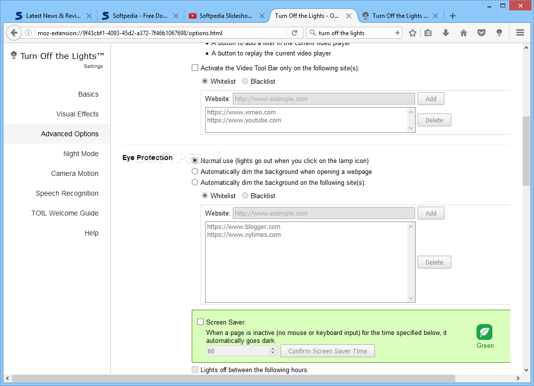Open the Speech Recognition settings section
The height and width of the screenshot is (386, 534).
pyautogui.click(x=67, y=193)
